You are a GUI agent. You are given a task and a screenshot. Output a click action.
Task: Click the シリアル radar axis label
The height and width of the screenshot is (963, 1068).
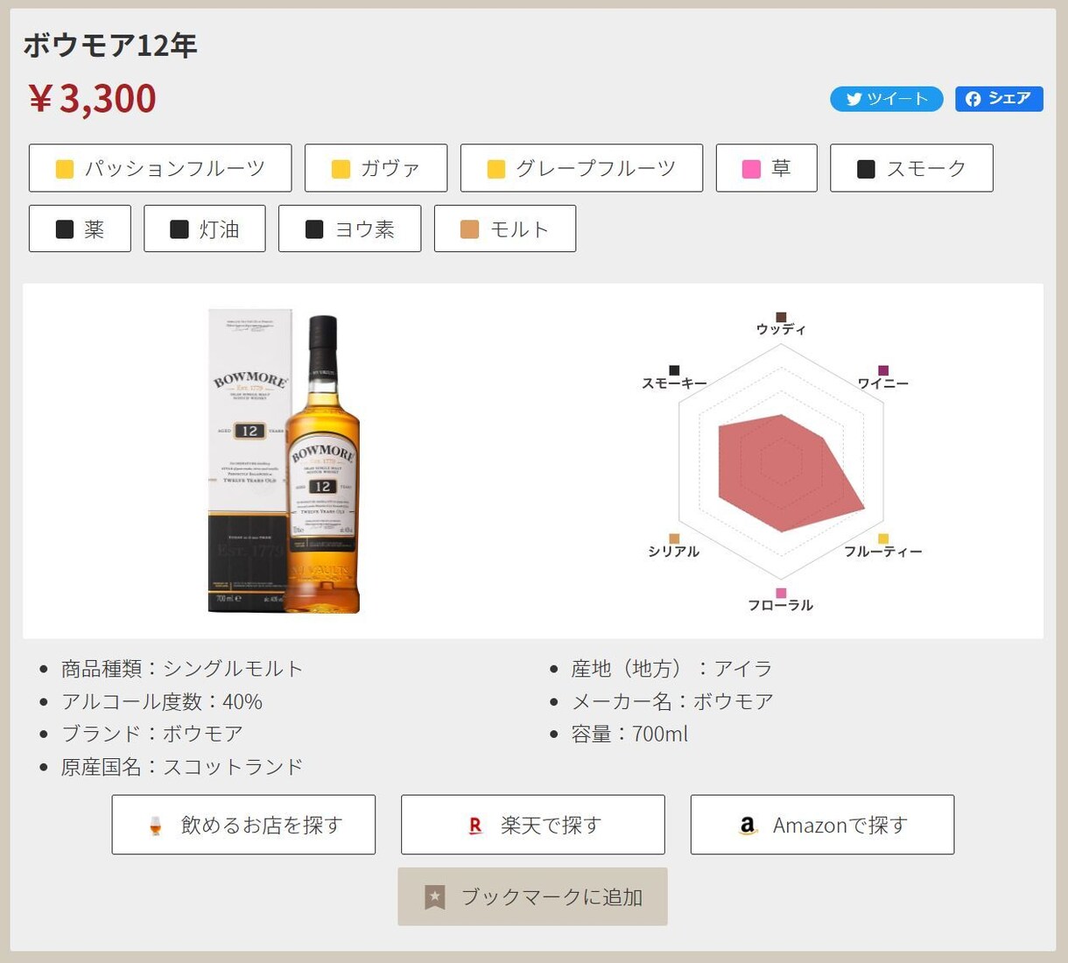tap(674, 552)
